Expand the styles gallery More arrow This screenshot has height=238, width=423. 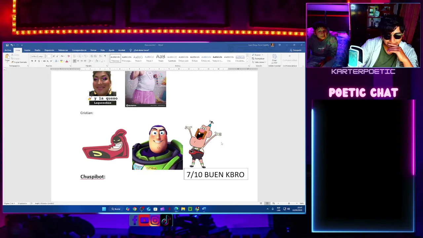[x=247, y=61]
